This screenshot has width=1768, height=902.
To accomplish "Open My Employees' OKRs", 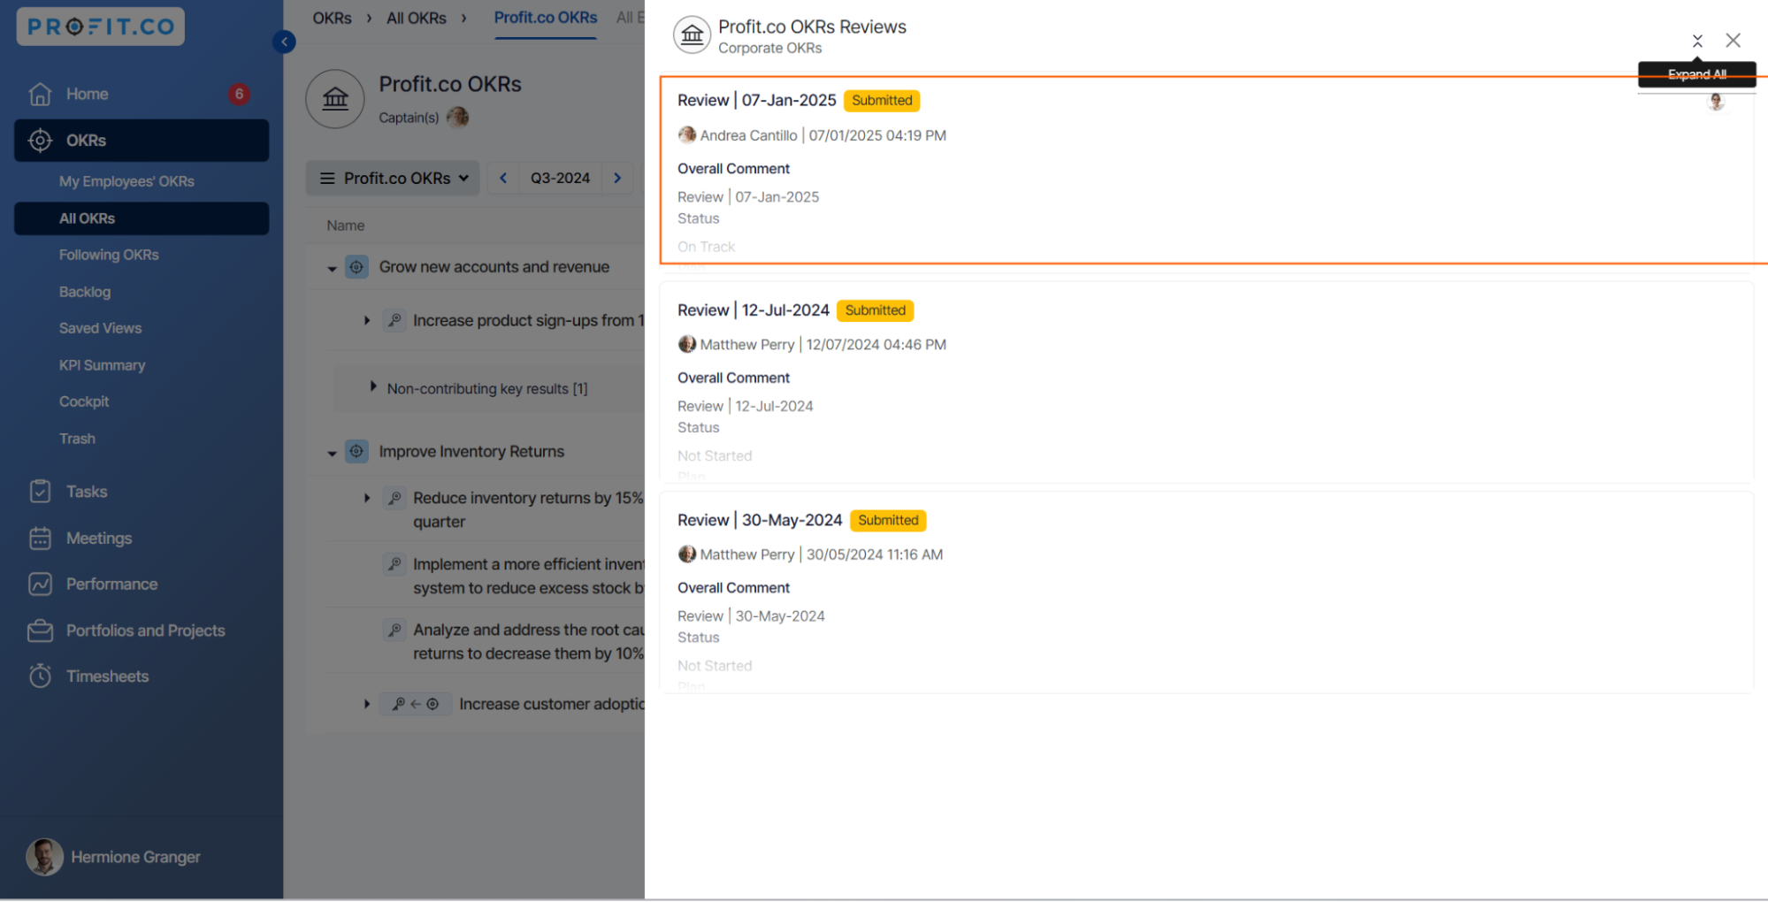I will click(x=126, y=181).
